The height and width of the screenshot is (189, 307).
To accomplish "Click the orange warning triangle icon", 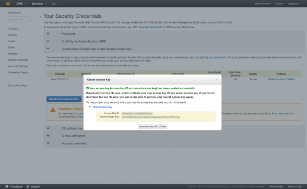I will click(53, 110).
